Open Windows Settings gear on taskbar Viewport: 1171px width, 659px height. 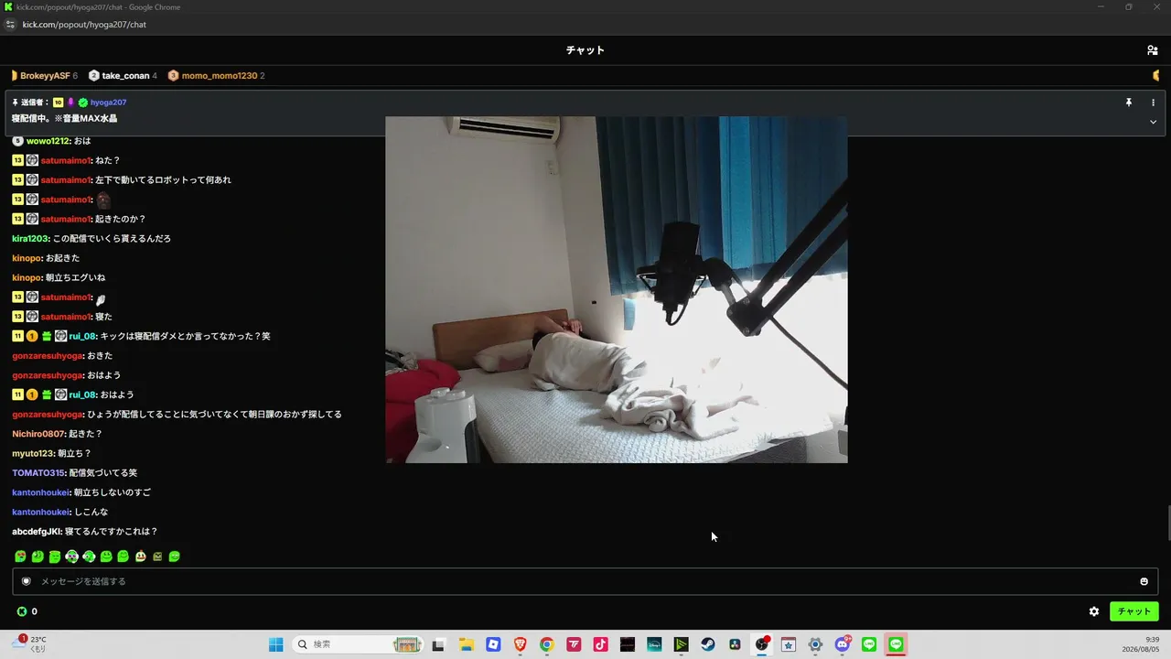(x=815, y=644)
